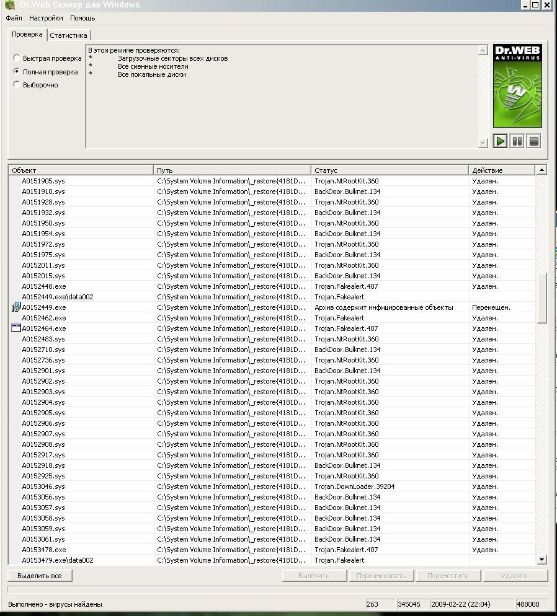557x616 pixels.
Task: Open the Файл menu
Action: pos(14,19)
